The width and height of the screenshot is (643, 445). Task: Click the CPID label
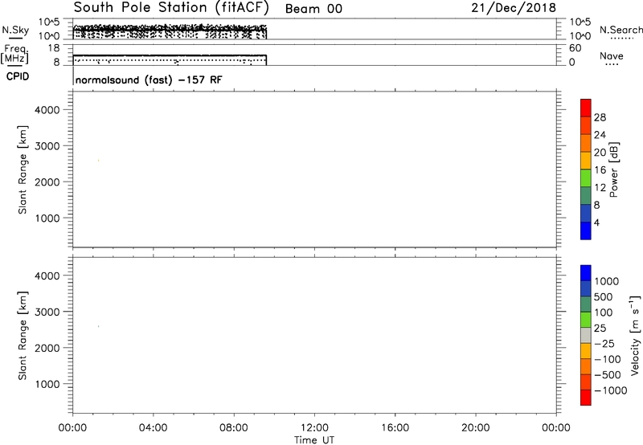[18, 76]
